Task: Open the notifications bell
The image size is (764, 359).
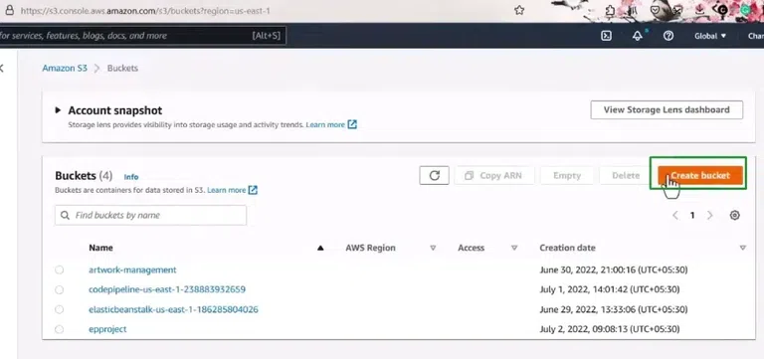Action: pos(638,36)
